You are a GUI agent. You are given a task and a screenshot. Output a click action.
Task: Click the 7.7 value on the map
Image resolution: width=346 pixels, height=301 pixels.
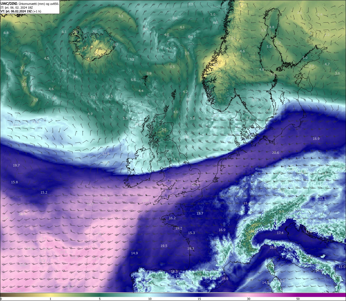click(27, 54)
